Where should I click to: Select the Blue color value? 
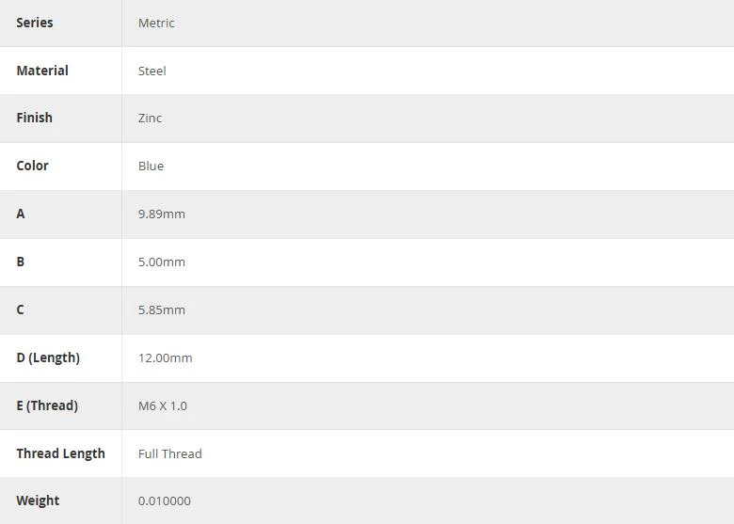click(x=151, y=167)
